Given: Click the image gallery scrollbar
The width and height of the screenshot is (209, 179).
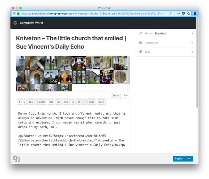Looking at the screenshot, I should (129, 70).
